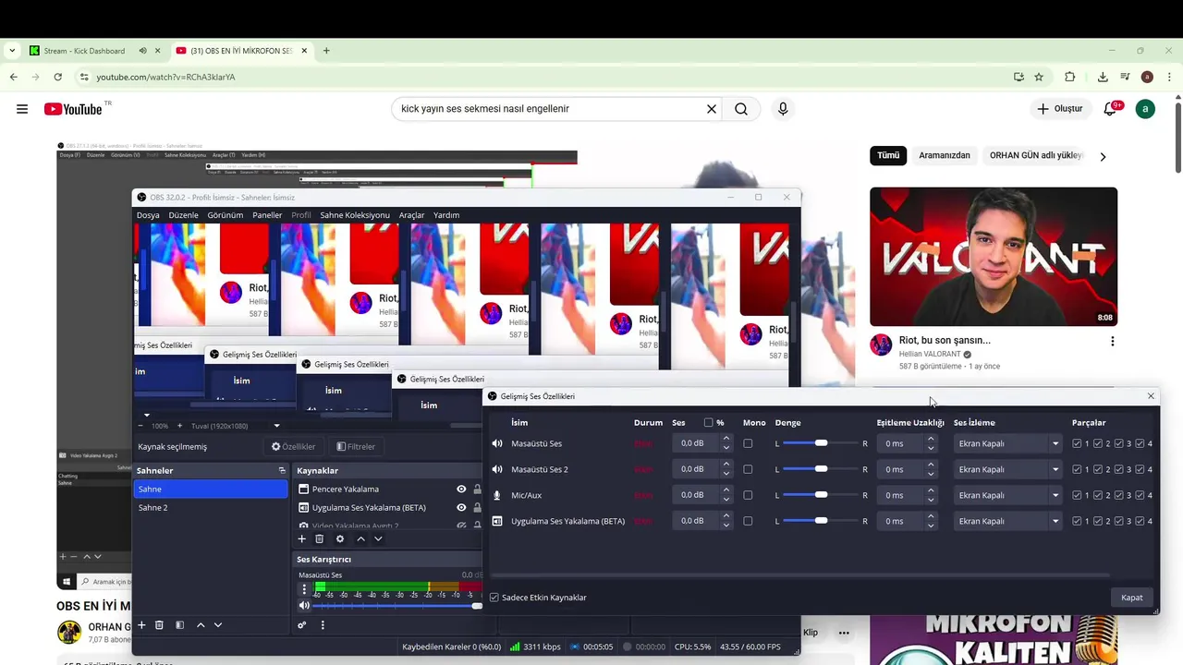
Task: Open Düzenle menu in OBS
Action: 183,215
